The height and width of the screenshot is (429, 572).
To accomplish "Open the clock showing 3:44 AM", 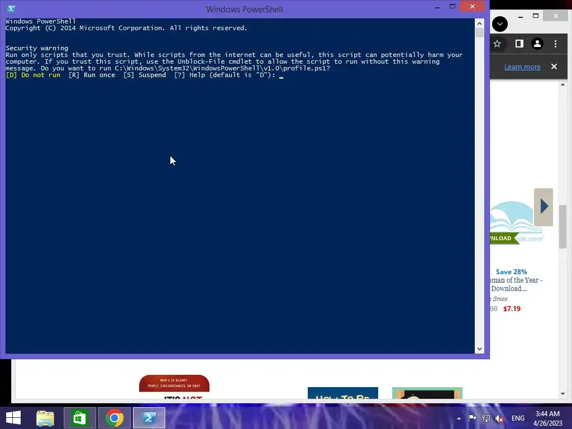I will click(547, 418).
